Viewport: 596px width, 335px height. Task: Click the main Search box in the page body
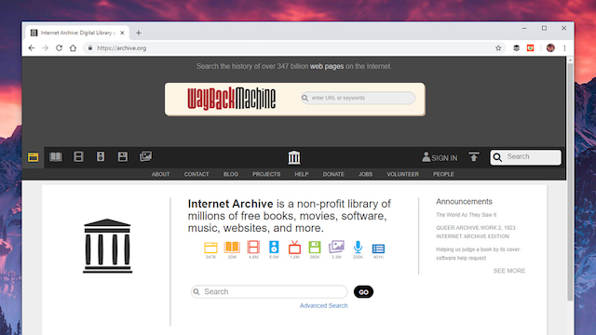coord(269,291)
